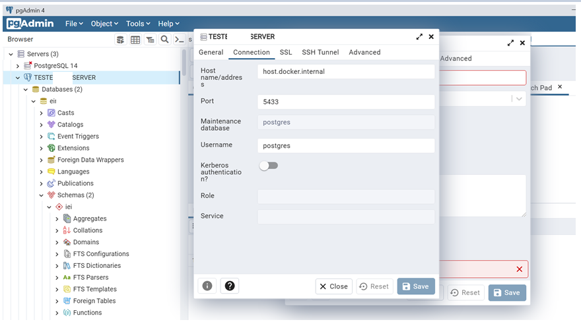Open the Search Objects magnifier icon

coord(165,40)
